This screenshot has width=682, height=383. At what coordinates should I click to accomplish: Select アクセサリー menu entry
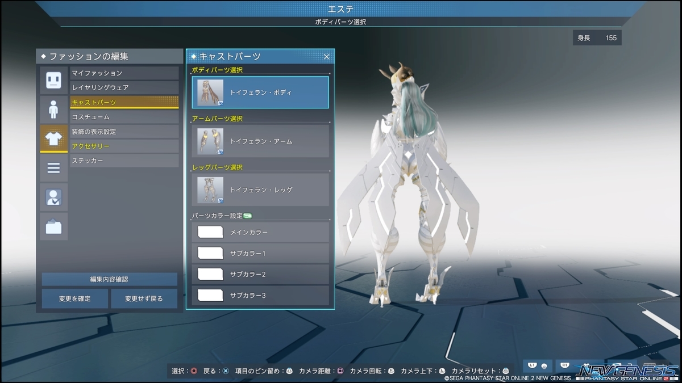124,146
